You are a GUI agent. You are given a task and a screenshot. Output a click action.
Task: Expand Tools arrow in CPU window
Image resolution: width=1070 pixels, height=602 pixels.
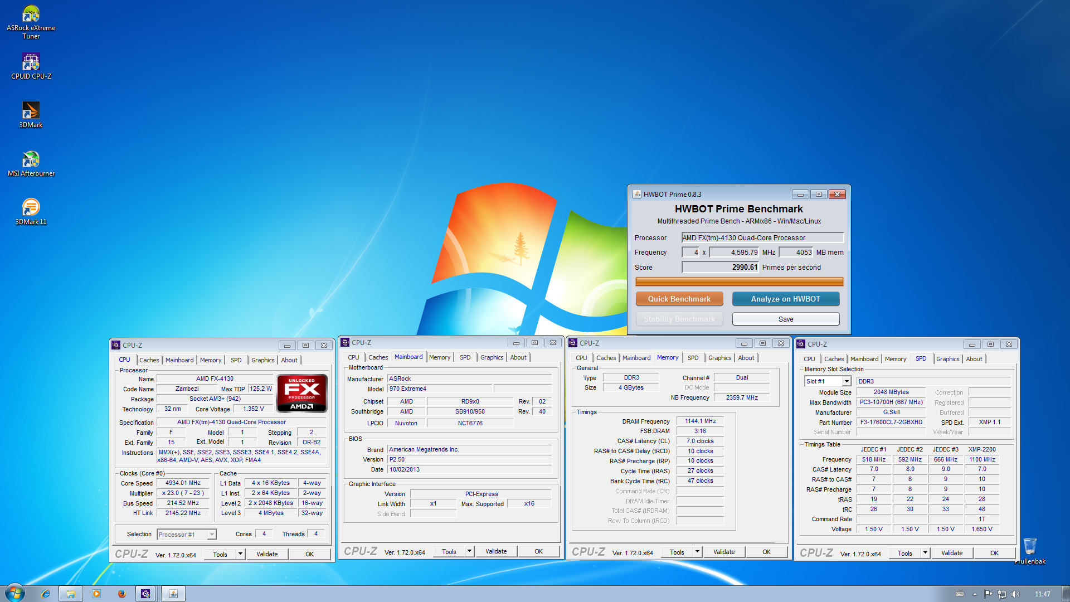point(241,554)
